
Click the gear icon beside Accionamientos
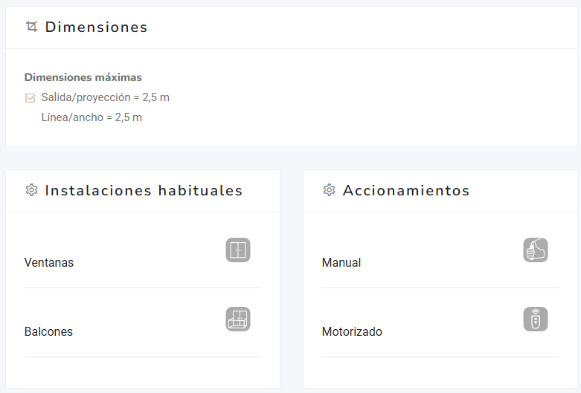329,190
